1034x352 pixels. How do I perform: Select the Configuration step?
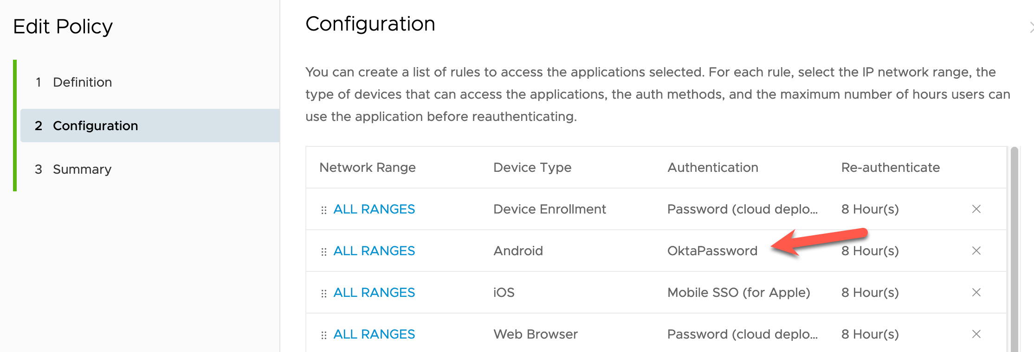(95, 126)
